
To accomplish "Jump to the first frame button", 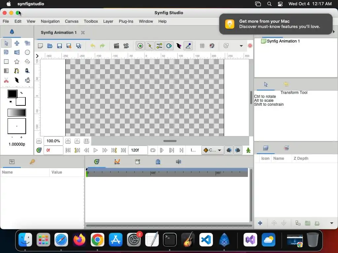I will [68, 150].
